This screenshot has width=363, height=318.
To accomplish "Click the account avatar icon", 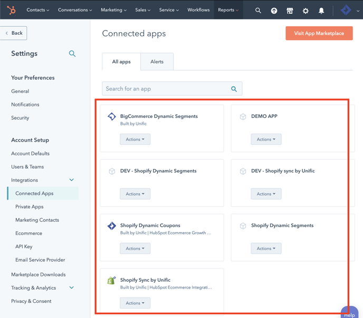I will [x=346, y=10].
